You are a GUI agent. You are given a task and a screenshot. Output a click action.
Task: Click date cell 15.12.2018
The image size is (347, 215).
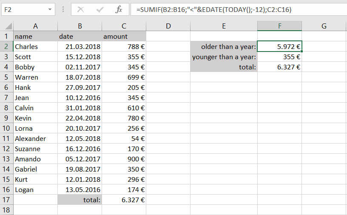point(80,57)
